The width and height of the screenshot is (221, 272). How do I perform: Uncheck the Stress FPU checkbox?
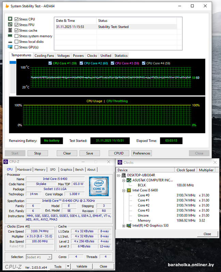(x=16, y=25)
